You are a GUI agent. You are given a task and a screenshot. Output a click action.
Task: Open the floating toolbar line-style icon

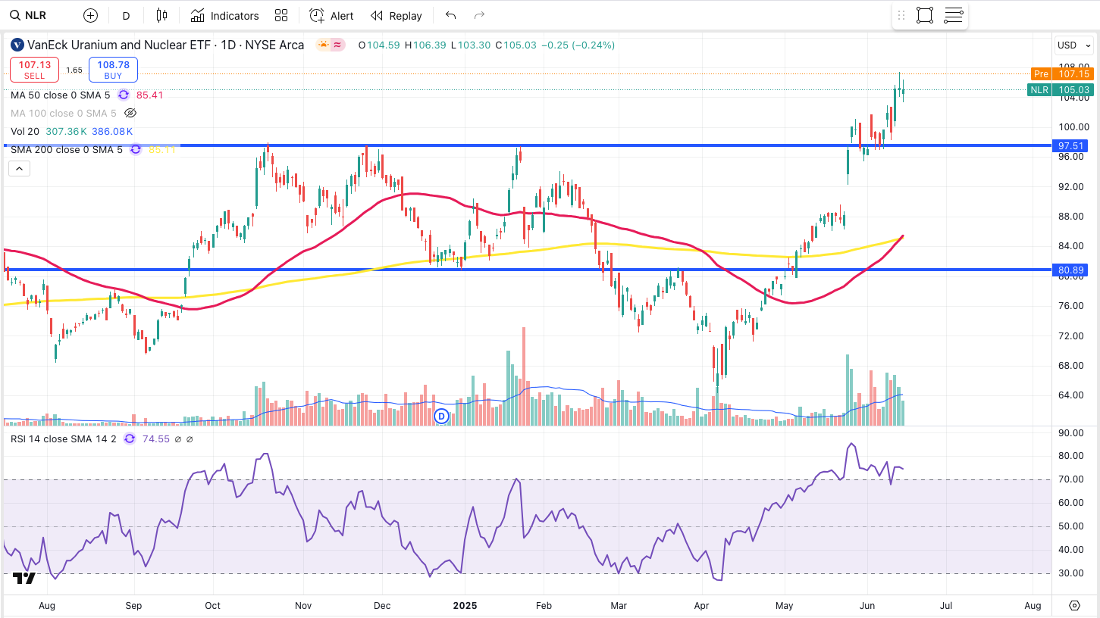click(954, 15)
